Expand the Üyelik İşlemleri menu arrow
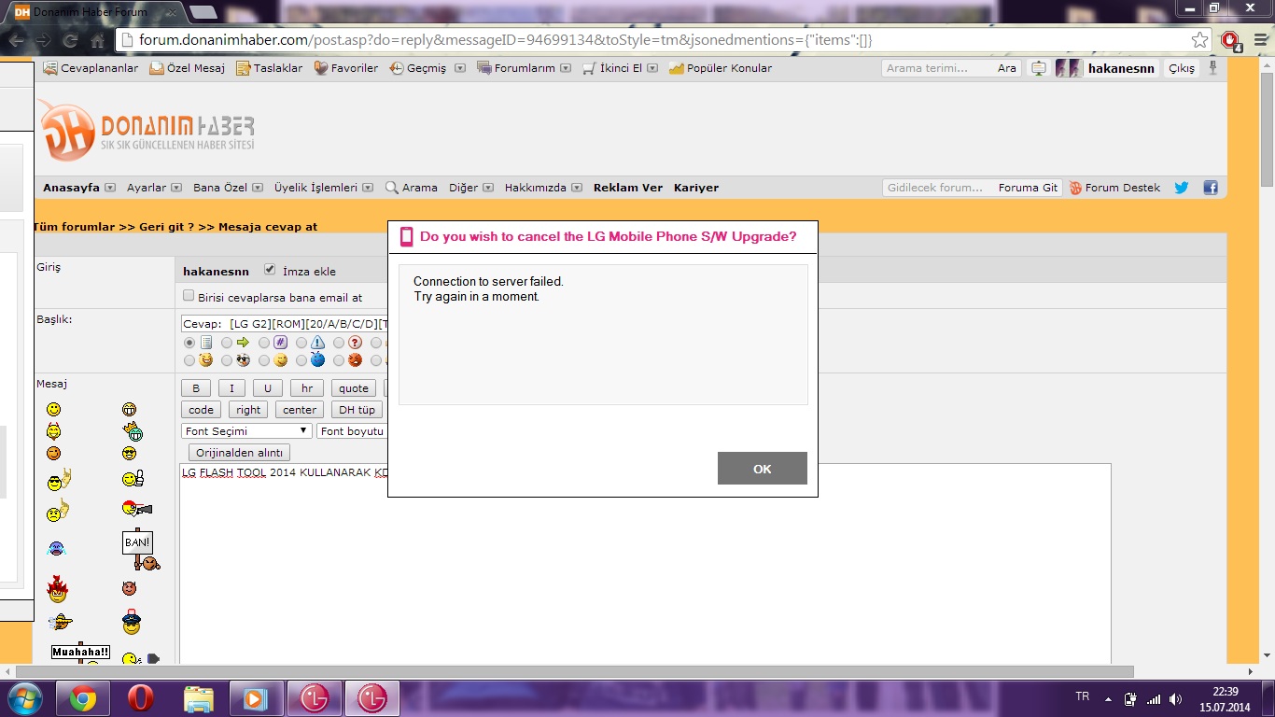Image resolution: width=1275 pixels, height=717 pixels. coord(368,188)
